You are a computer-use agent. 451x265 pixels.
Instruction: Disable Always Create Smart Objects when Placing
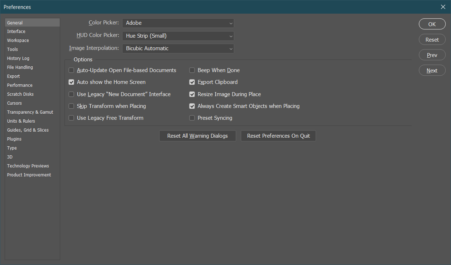[x=192, y=106]
